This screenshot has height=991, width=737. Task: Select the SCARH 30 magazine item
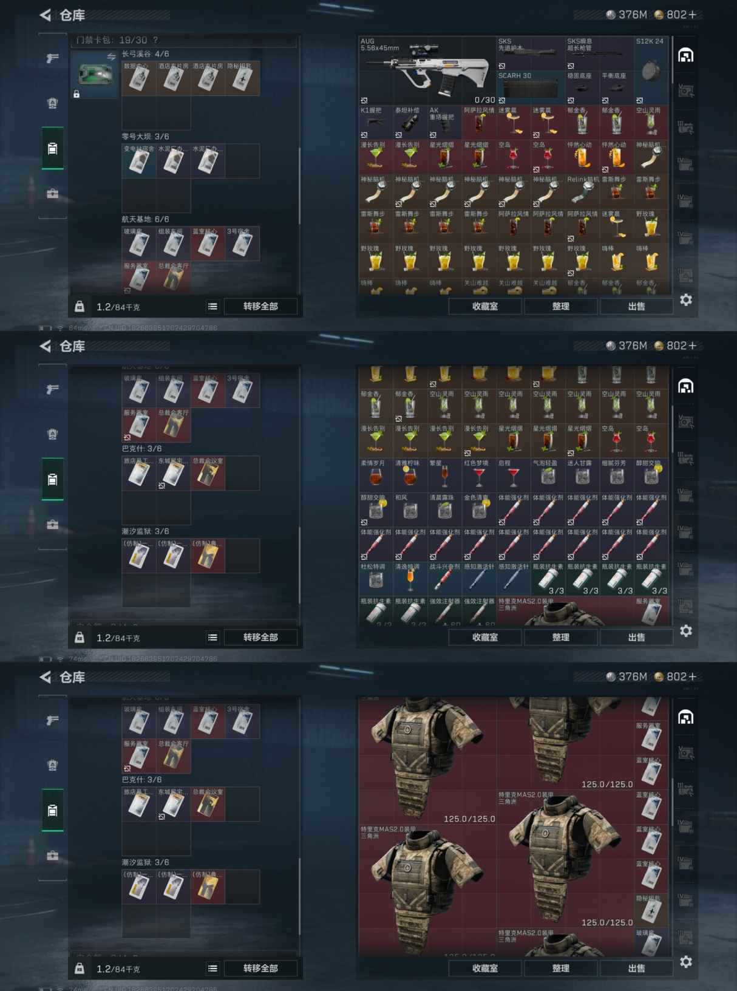coord(530,88)
